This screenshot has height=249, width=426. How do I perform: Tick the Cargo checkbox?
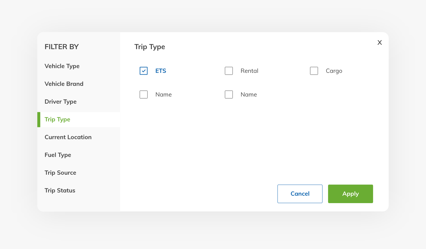[314, 71]
